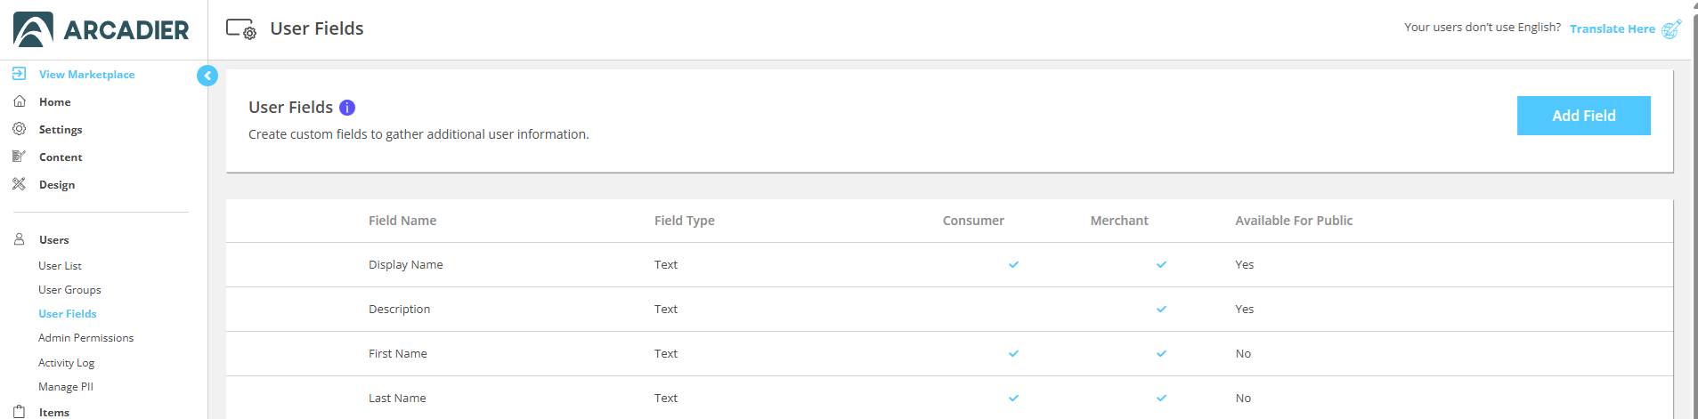1698x419 pixels.
Task: Collapse the Users menu section
Action: point(54,239)
